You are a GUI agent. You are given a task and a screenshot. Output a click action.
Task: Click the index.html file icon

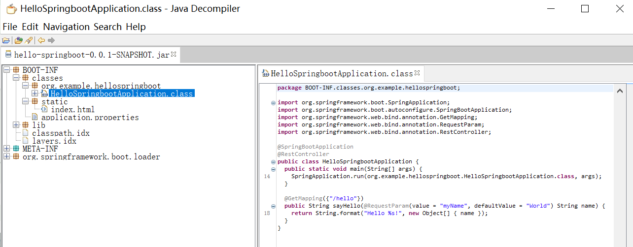[44, 109]
